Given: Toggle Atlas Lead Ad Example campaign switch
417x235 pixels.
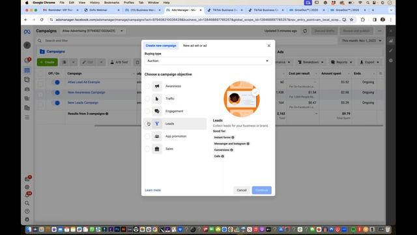Looking at the screenshot, I should [x=57, y=82].
